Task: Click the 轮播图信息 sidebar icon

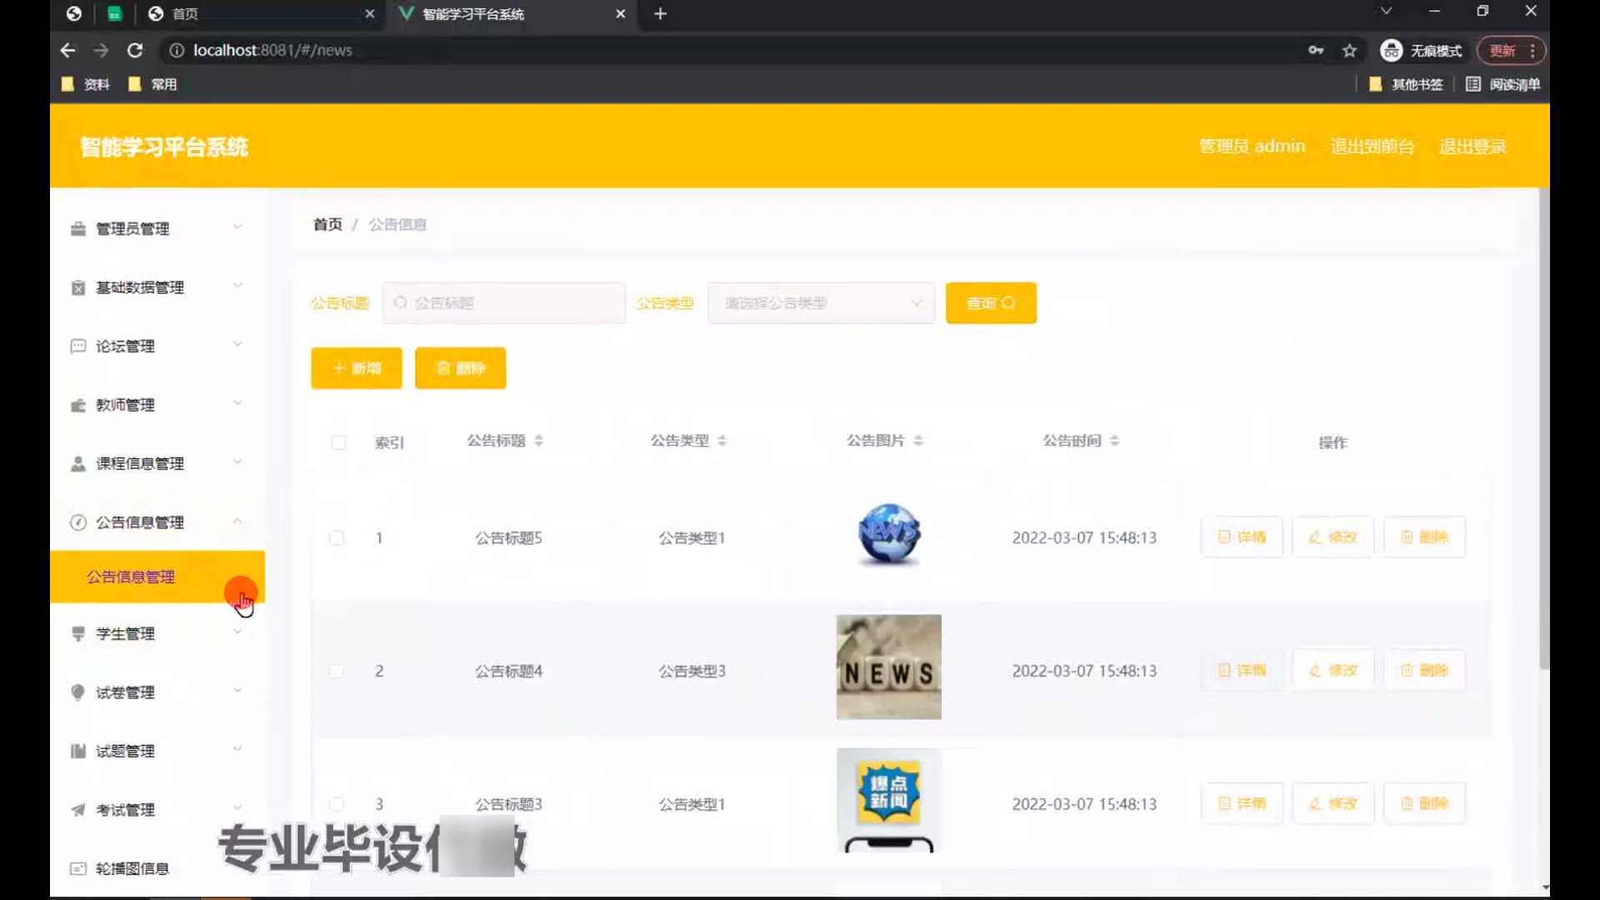Action: pos(78,868)
